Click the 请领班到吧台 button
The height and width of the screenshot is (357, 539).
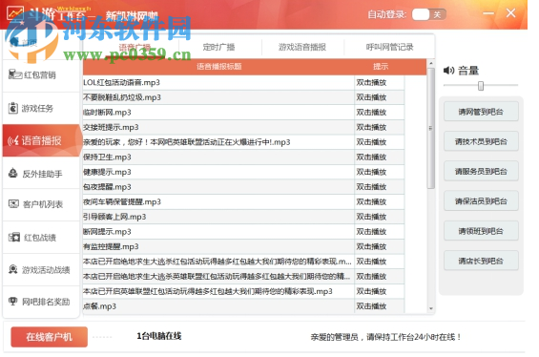[x=481, y=231]
